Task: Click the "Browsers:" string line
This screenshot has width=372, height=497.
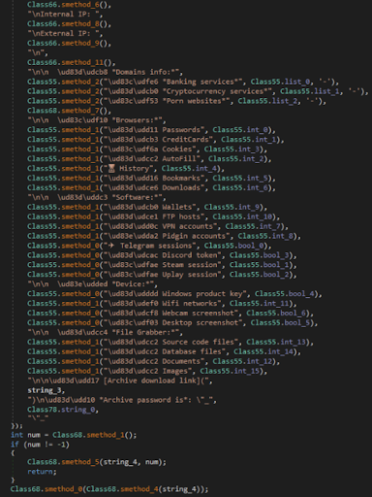Action: coord(97,120)
